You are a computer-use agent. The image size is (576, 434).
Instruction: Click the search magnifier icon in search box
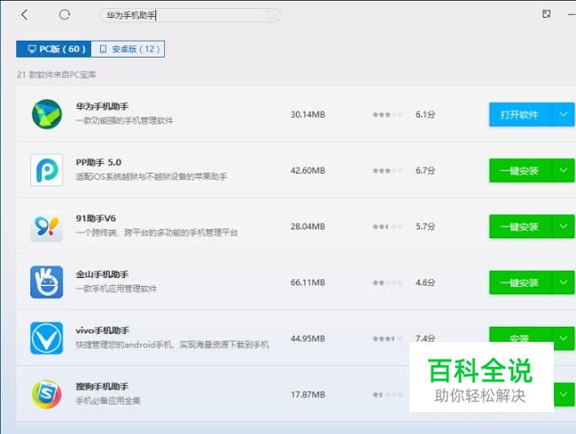(x=271, y=15)
